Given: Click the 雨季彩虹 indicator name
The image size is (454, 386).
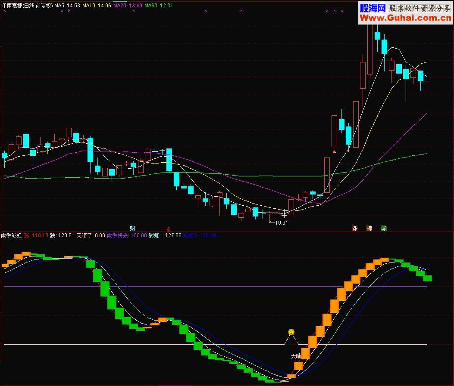Looking at the screenshot, I should [11, 235].
